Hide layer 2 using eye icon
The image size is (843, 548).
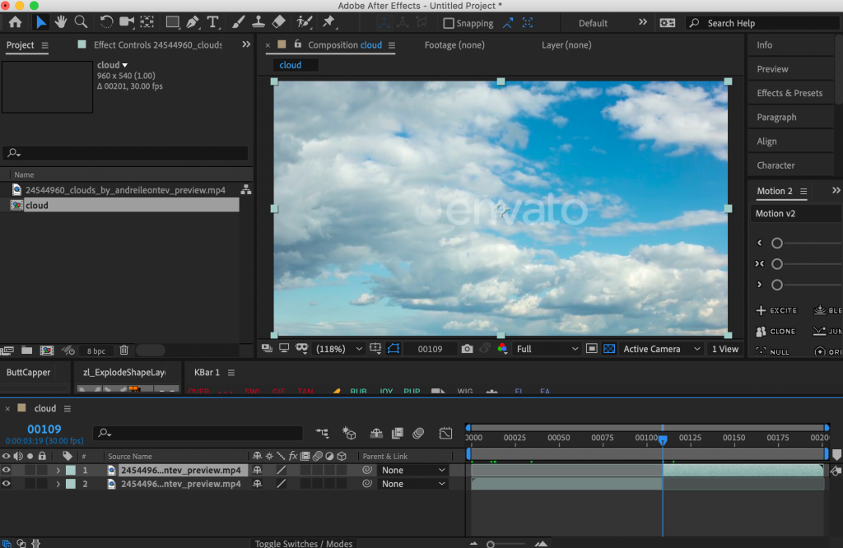click(x=7, y=484)
